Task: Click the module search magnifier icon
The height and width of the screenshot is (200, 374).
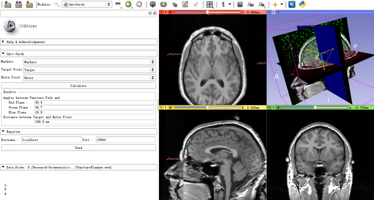Action: (x=56, y=4)
